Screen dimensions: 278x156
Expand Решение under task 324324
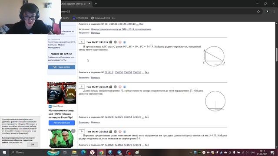point(84,122)
